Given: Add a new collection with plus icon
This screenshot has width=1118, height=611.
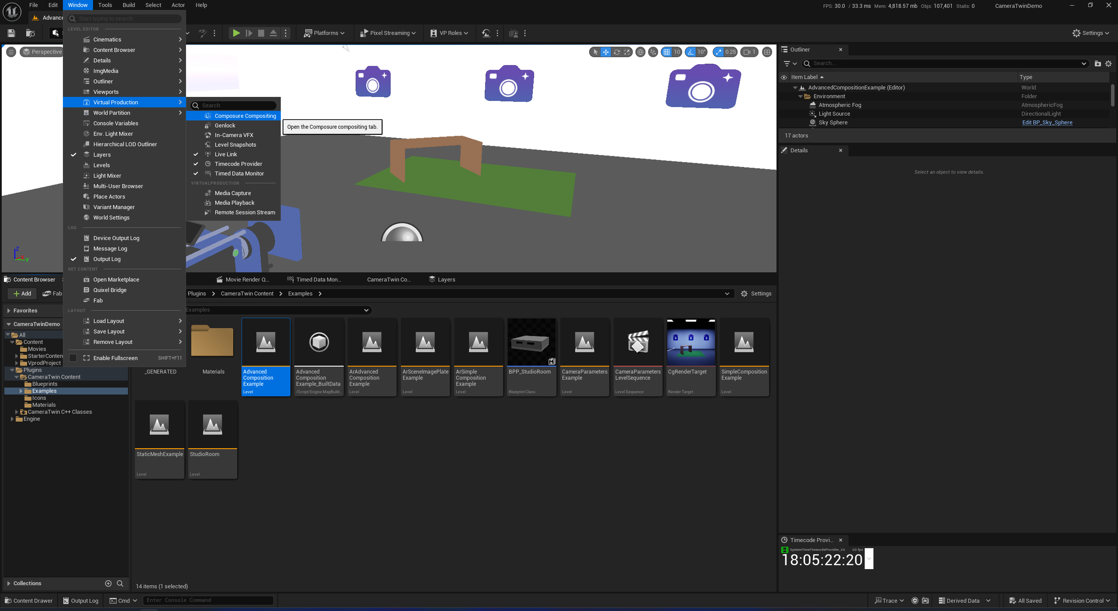Looking at the screenshot, I should (108, 584).
